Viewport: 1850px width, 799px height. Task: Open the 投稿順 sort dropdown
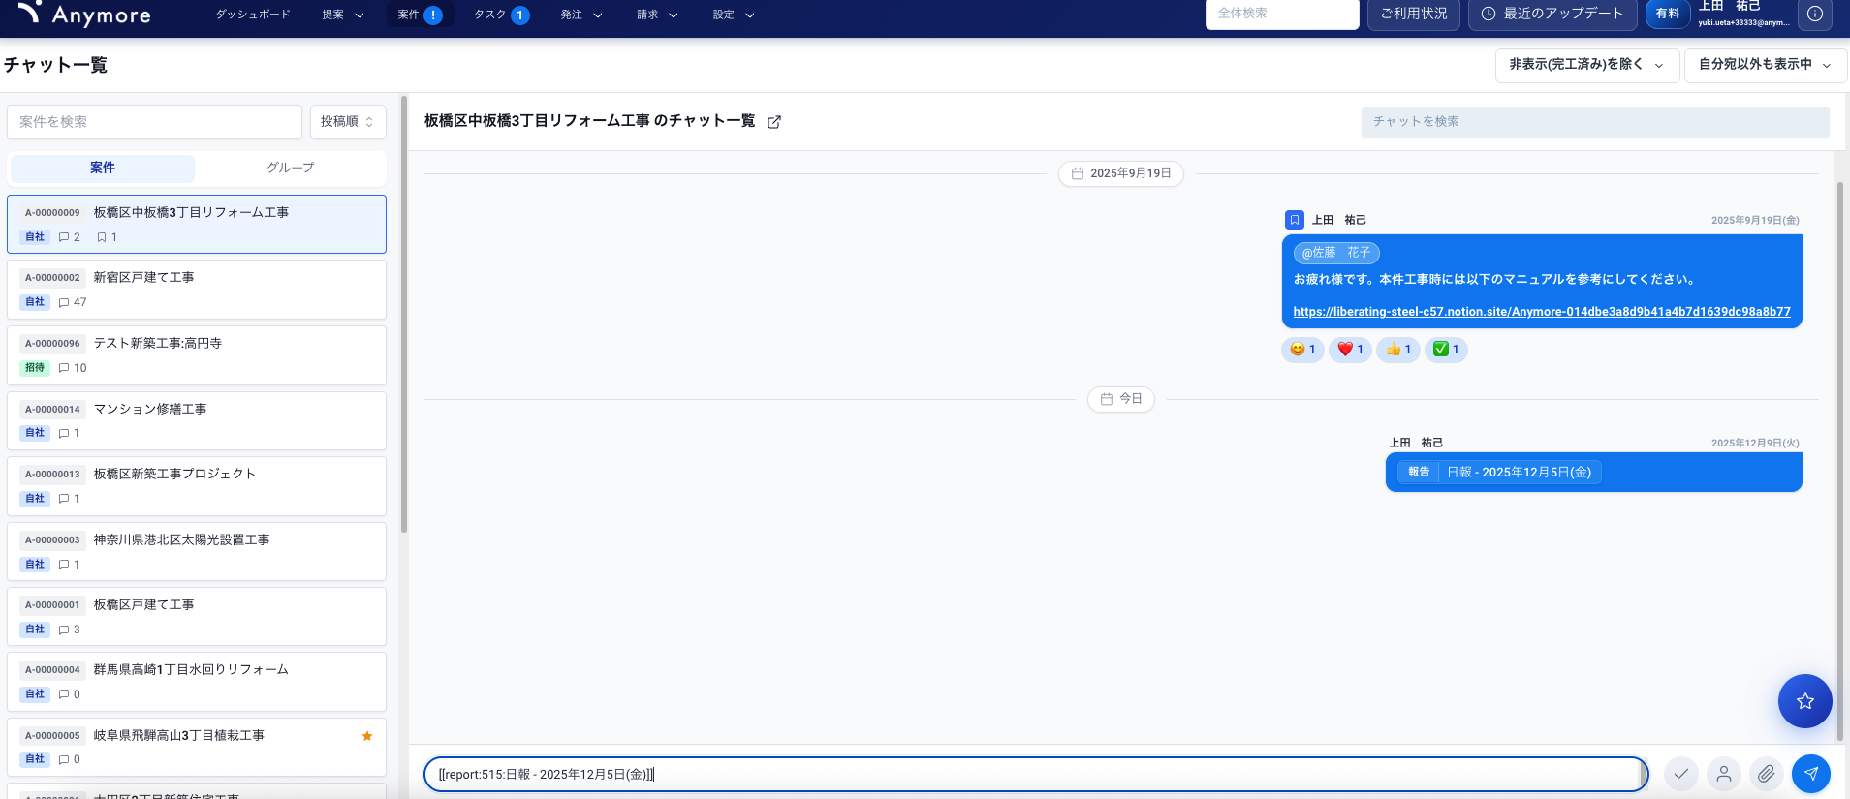coord(348,122)
